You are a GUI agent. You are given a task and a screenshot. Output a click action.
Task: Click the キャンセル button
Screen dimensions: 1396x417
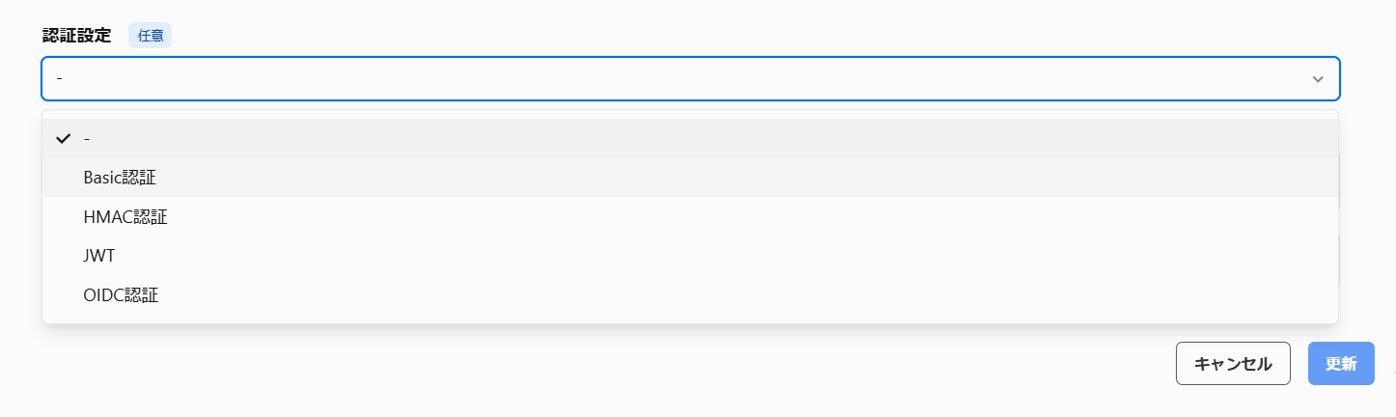coord(1233,364)
